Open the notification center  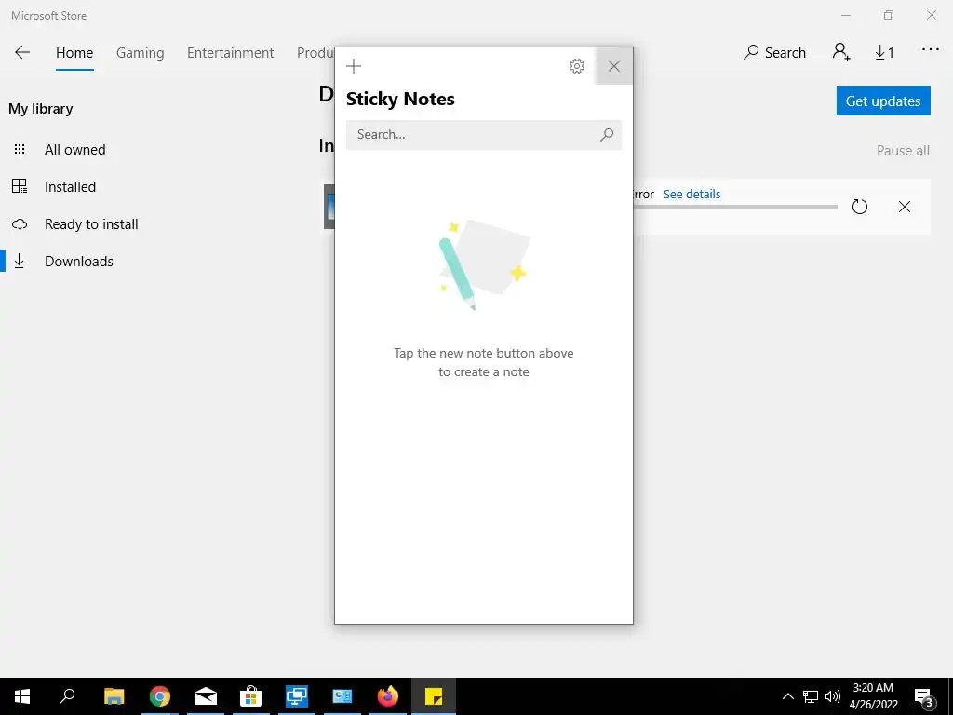click(924, 696)
